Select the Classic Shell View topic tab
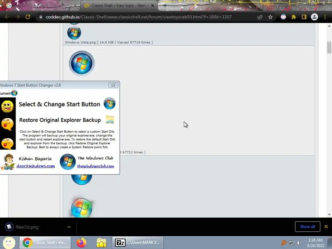The height and width of the screenshot is (249, 332). pyautogui.click(x=119, y=6)
